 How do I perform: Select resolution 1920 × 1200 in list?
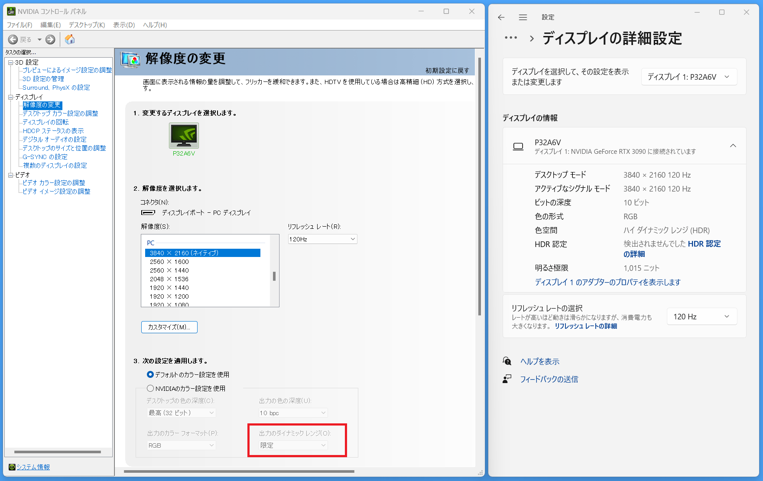169,296
